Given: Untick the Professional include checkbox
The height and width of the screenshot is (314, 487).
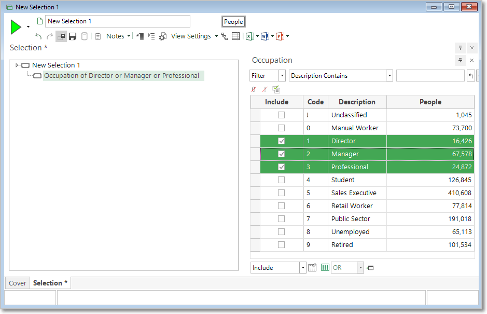Looking at the screenshot, I should tap(282, 167).
